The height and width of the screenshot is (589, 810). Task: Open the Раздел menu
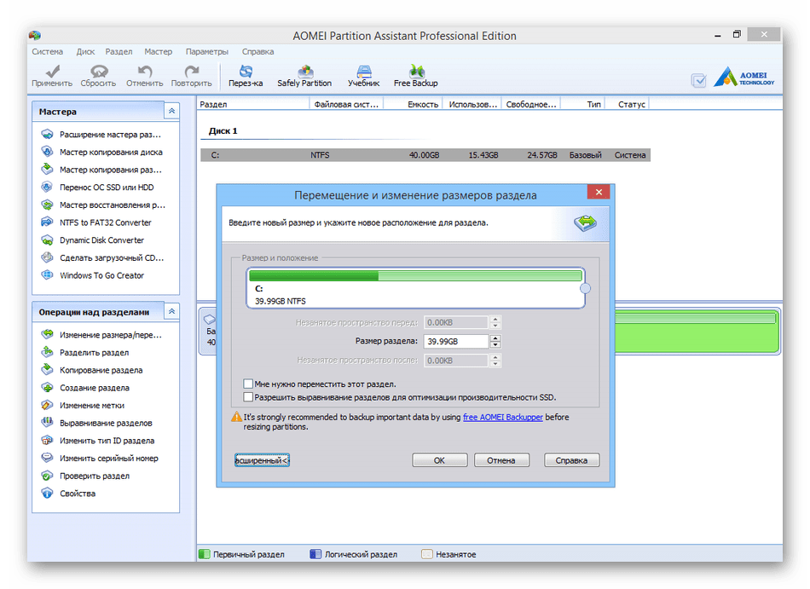click(119, 52)
